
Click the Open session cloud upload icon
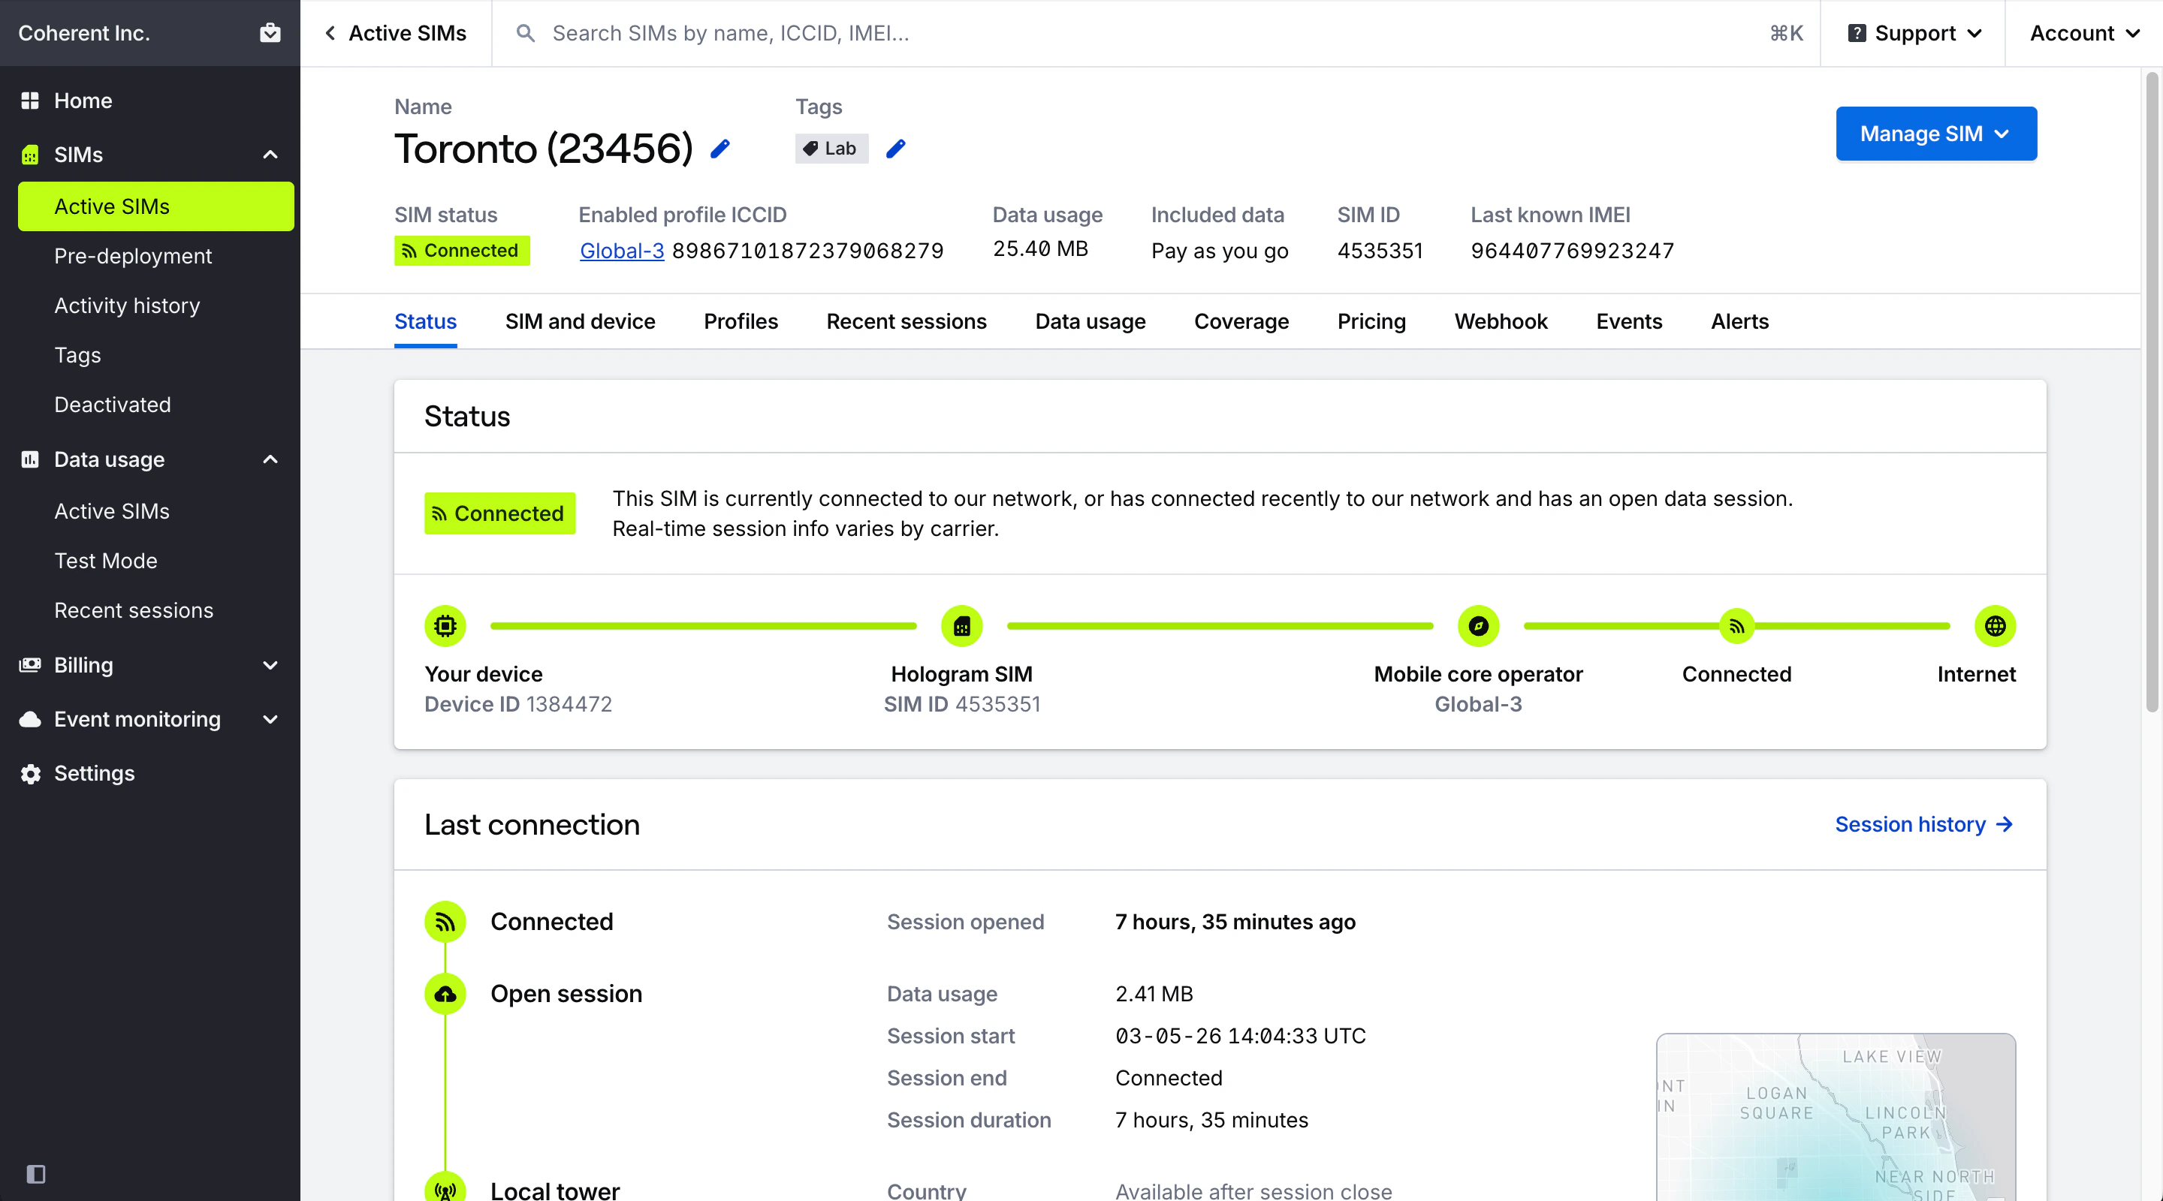click(445, 994)
